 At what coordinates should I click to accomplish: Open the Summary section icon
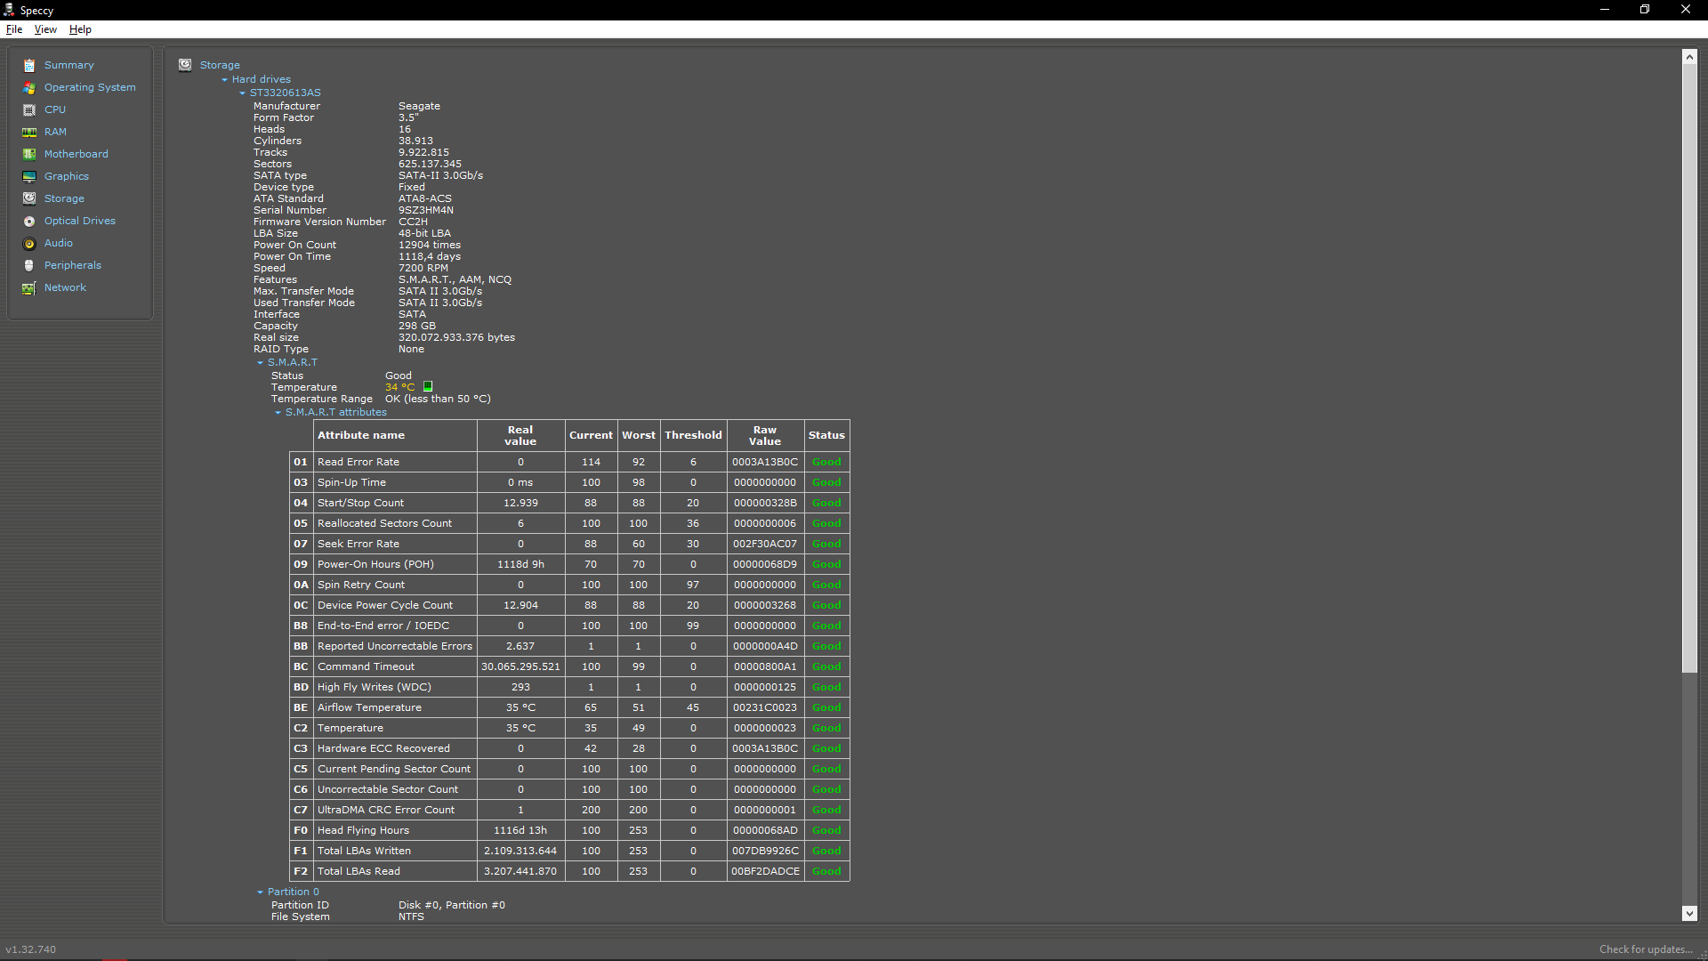(29, 65)
